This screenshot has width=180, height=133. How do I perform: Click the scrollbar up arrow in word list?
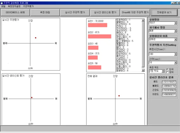coord(143,20)
